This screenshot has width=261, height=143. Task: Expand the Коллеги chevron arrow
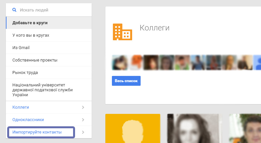coord(83,107)
